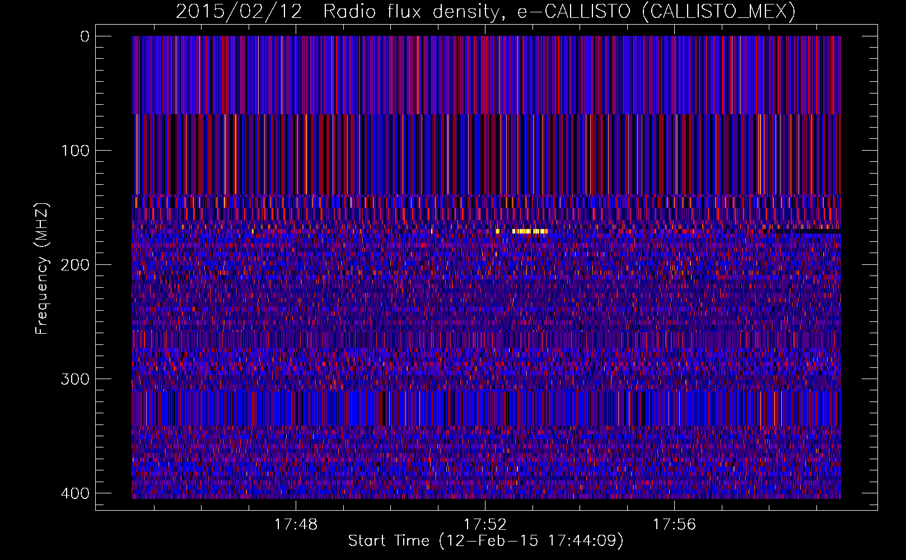The image size is (906, 560).
Task: Click the frequency tick label '0'
Action: (85, 36)
